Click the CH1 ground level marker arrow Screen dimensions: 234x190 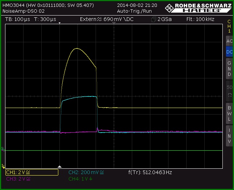point(3,166)
